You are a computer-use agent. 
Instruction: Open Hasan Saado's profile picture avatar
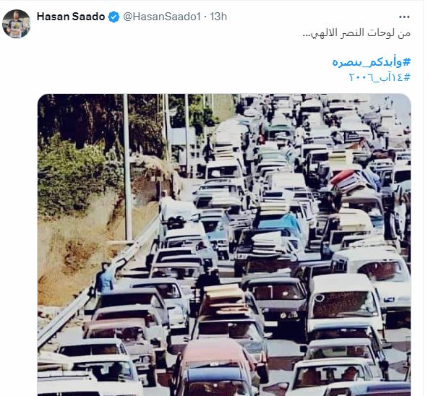click(x=17, y=24)
